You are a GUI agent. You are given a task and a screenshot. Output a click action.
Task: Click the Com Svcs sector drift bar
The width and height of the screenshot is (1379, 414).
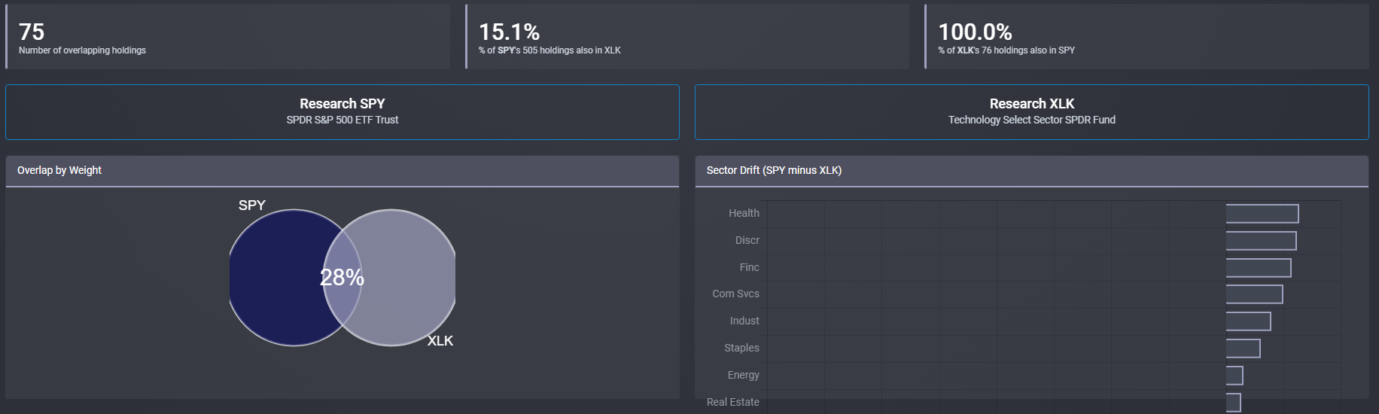(x=1254, y=294)
